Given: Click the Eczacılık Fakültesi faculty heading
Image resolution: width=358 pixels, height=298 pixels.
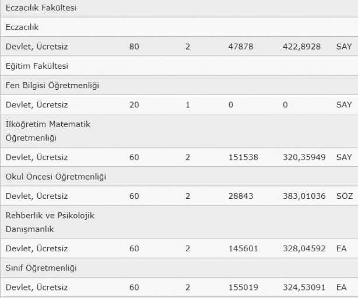Looking at the screenshot, I should 41,8.
